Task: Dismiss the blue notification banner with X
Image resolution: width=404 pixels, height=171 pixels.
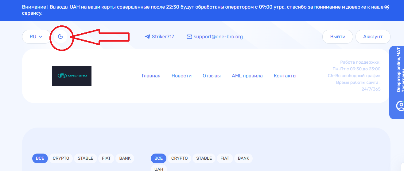Action: pyautogui.click(x=387, y=7)
